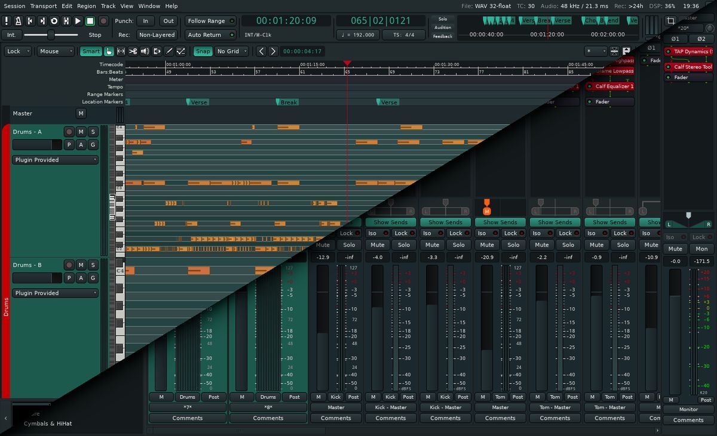Select the Range selection tool

click(121, 51)
